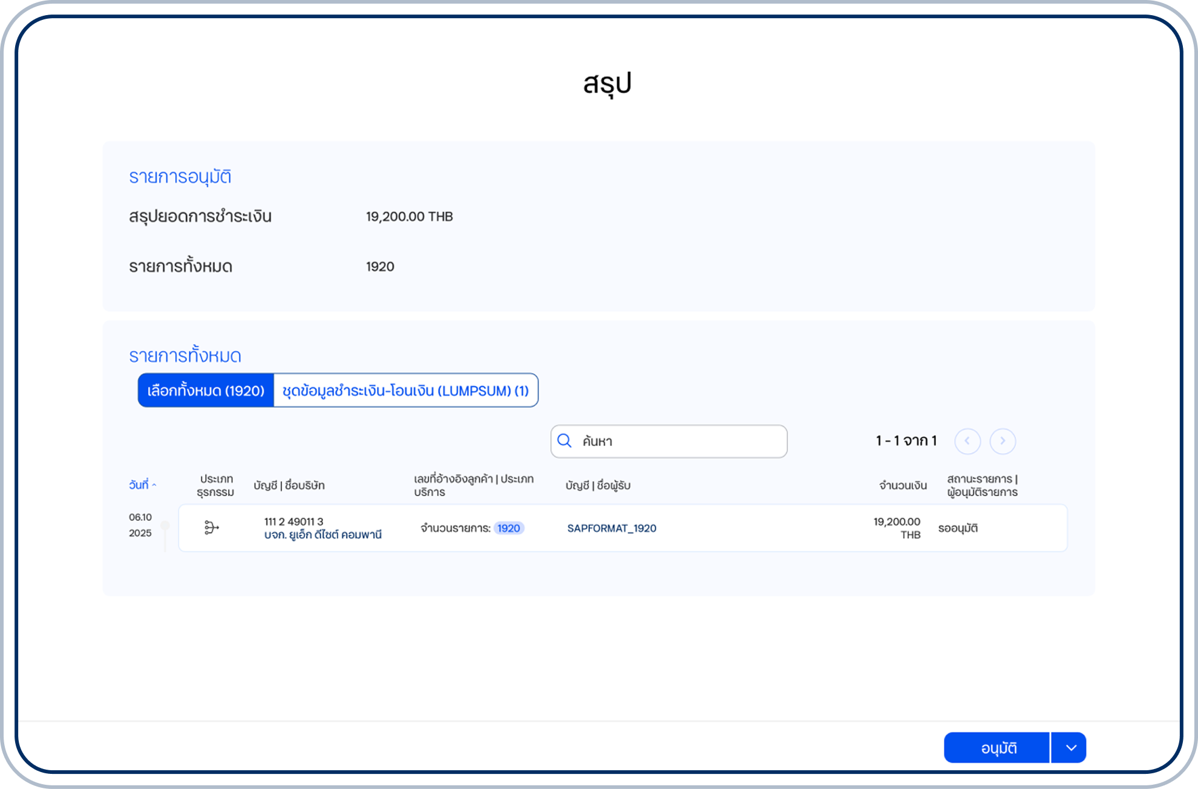Viewport: 1198px width, 789px height.
Task: Go to next page with right arrow
Action: pos(1002,441)
